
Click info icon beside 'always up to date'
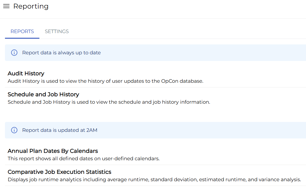pyautogui.click(x=14, y=53)
